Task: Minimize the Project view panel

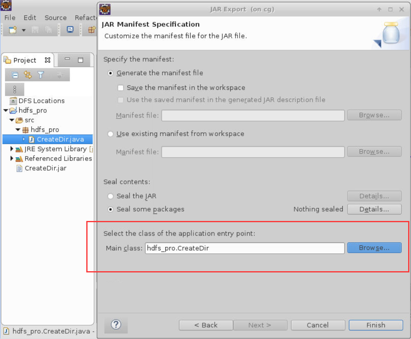Action: 67,59
